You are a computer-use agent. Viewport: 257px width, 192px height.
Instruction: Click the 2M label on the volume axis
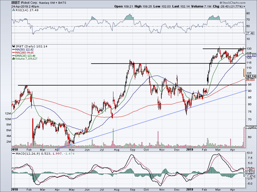[x=9, y=142]
